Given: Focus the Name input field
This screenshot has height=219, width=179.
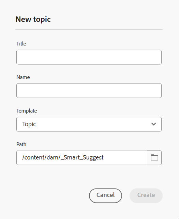Looking at the screenshot, I should pyautogui.click(x=89, y=91).
